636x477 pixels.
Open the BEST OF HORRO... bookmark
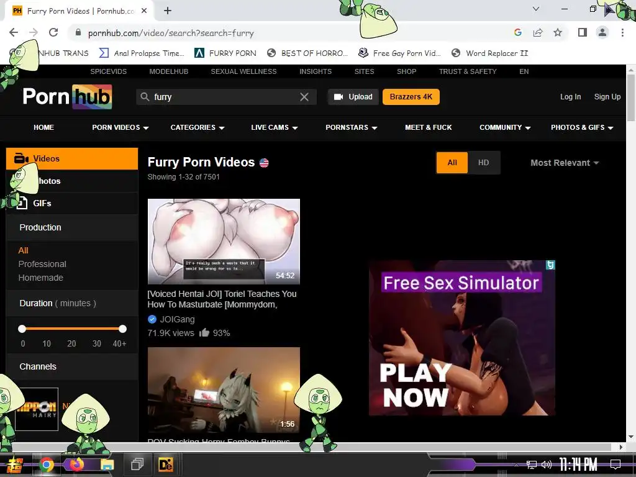[x=307, y=53]
